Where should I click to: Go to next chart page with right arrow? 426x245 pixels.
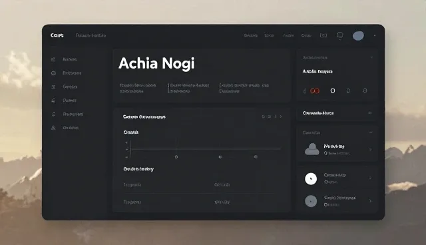pyautogui.click(x=281, y=117)
